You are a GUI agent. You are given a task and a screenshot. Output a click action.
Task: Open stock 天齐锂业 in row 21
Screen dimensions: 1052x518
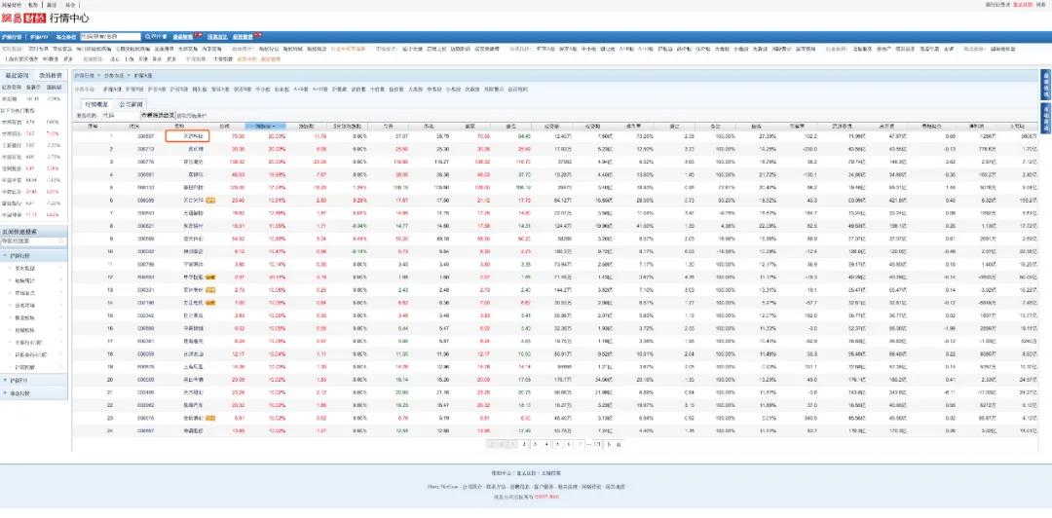click(193, 391)
